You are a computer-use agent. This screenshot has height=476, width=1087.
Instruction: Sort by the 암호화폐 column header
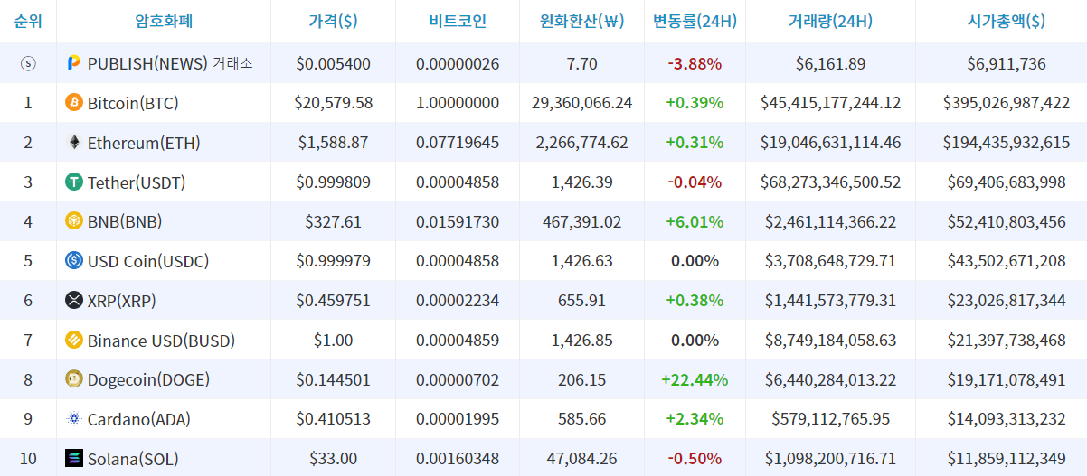tap(164, 21)
